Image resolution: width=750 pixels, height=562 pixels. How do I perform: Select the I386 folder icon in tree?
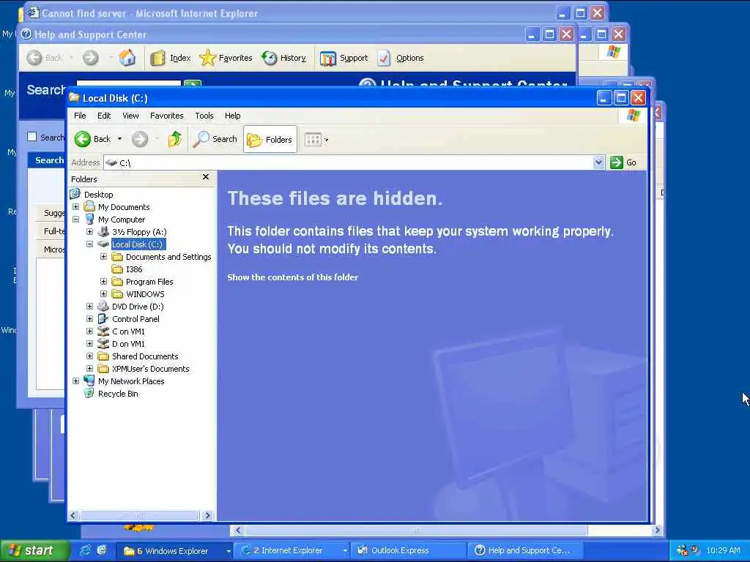[117, 269]
